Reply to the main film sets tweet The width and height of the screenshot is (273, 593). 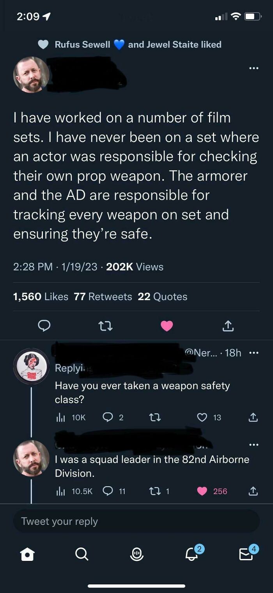(44, 326)
